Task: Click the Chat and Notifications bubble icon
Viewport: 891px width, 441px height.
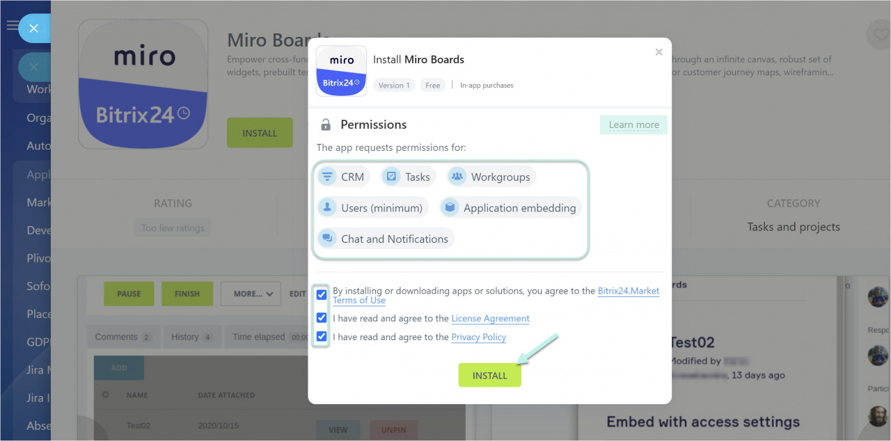Action: [327, 239]
